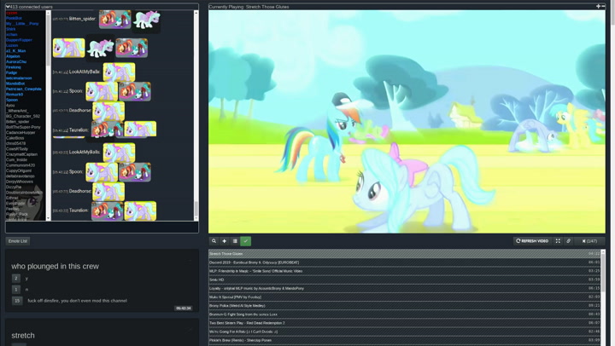
Task: Click the poll timestamp badge 06:42:34
Action: click(x=184, y=309)
